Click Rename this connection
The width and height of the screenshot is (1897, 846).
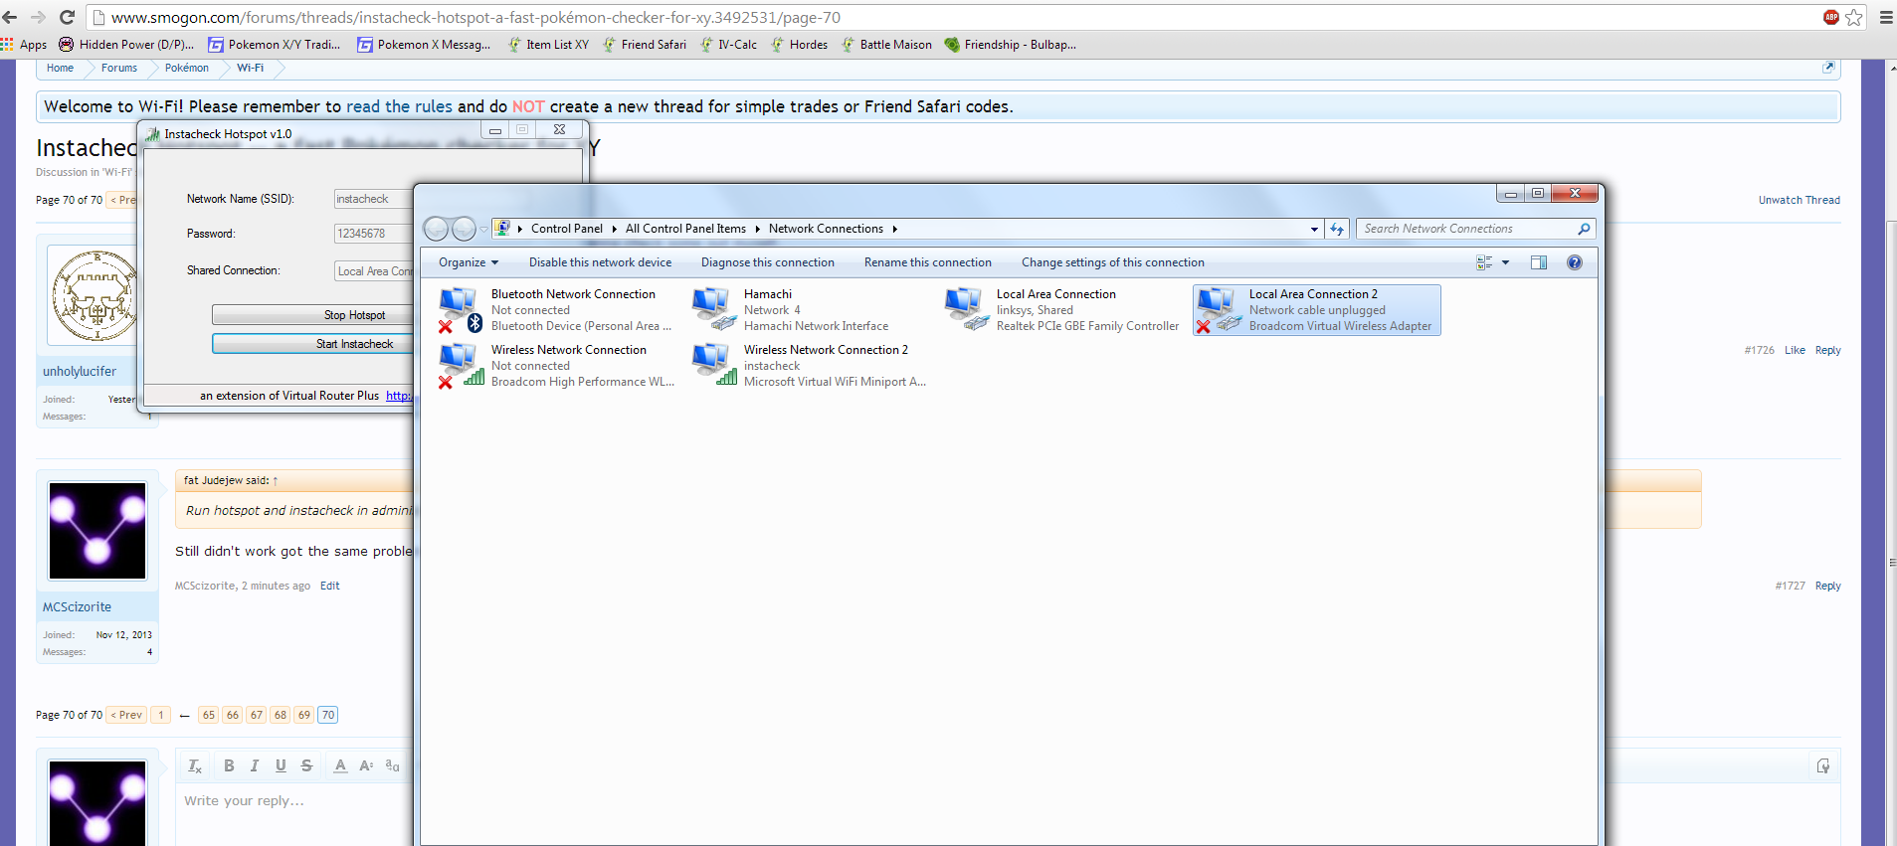click(927, 262)
